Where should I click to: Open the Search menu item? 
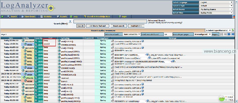12,17
